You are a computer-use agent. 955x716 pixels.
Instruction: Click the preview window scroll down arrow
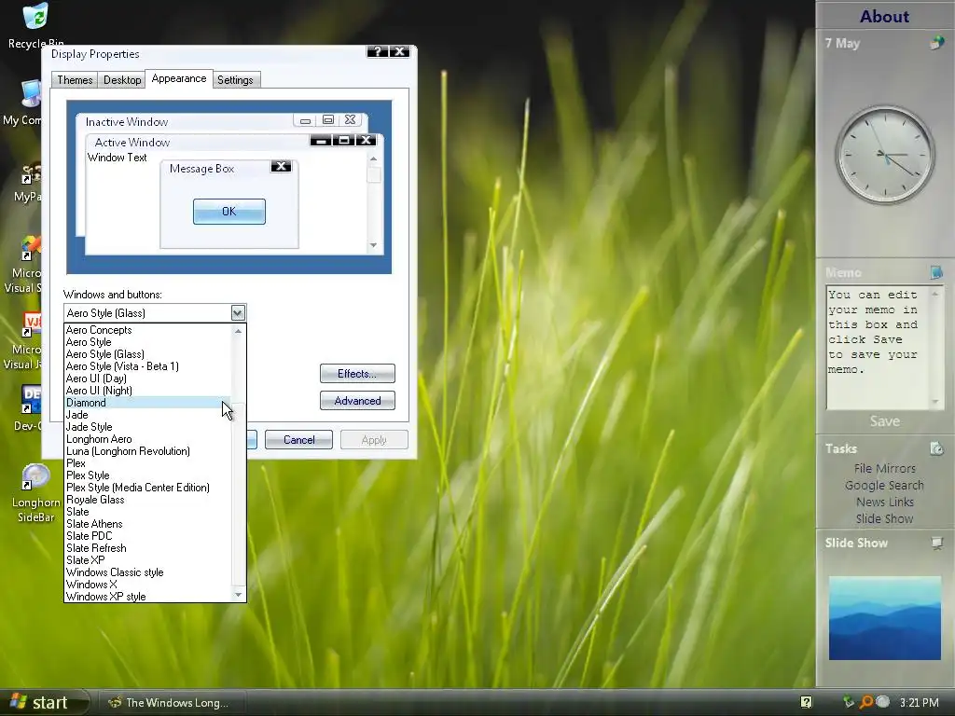tap(373, 245)
